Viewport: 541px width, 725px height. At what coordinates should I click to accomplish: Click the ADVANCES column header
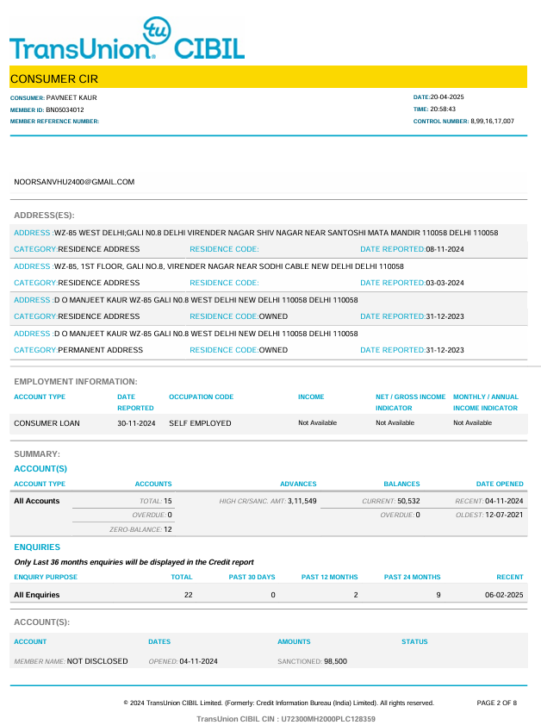pos(298,484)
